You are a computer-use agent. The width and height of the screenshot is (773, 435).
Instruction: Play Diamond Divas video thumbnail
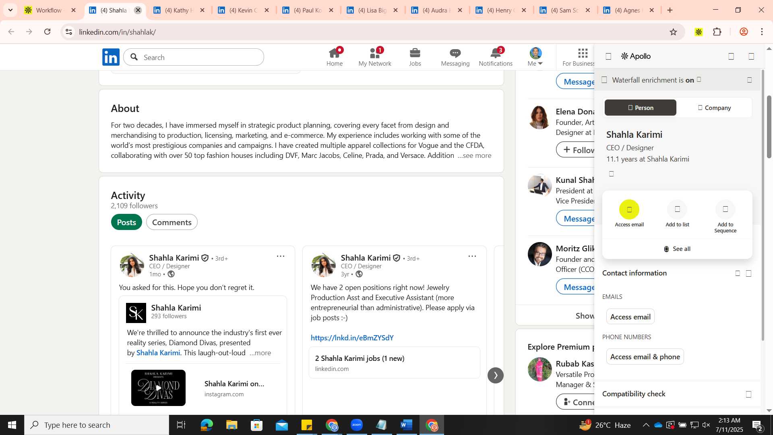[x=158, y=388]
